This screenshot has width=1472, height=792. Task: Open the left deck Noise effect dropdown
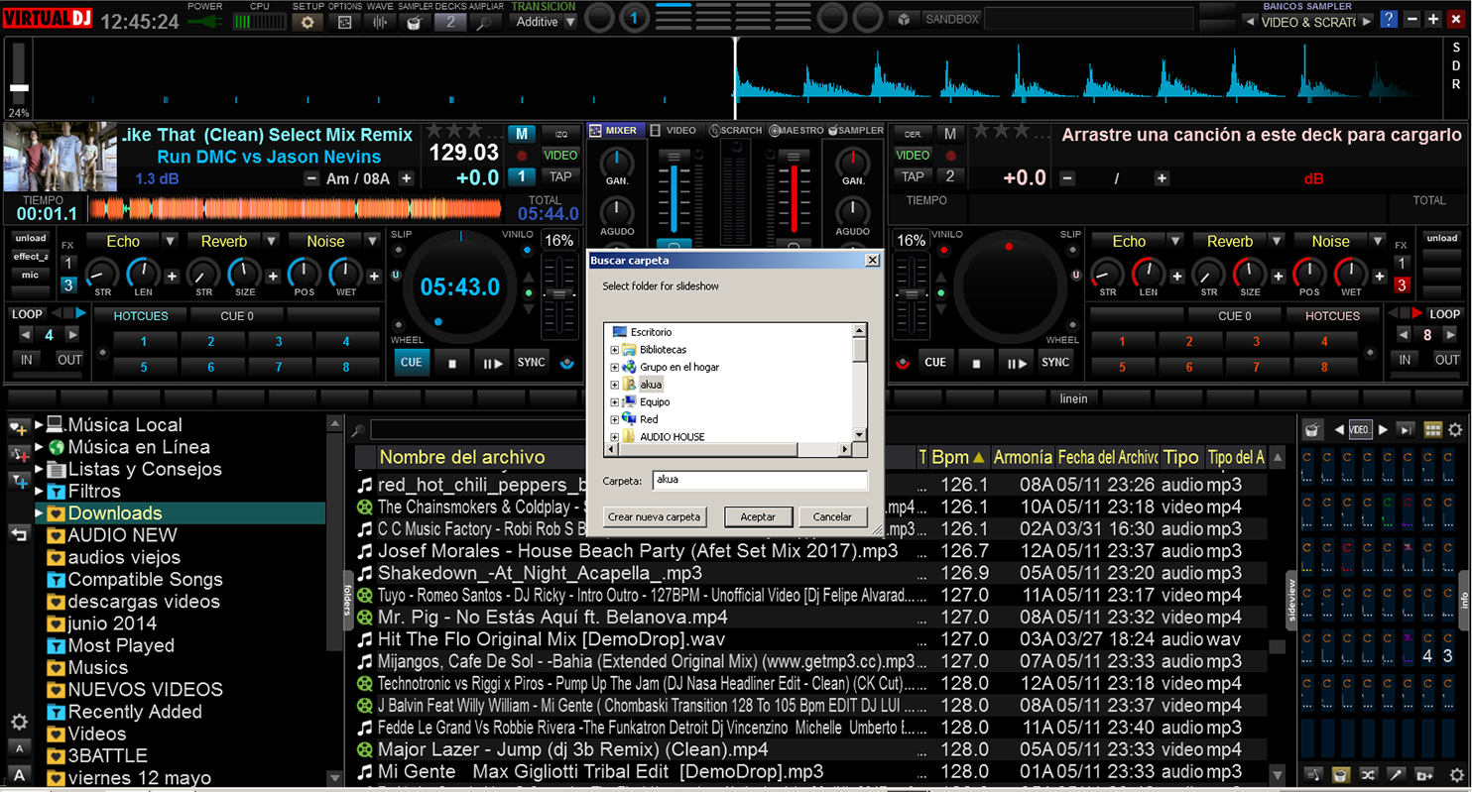coord(372,241)
